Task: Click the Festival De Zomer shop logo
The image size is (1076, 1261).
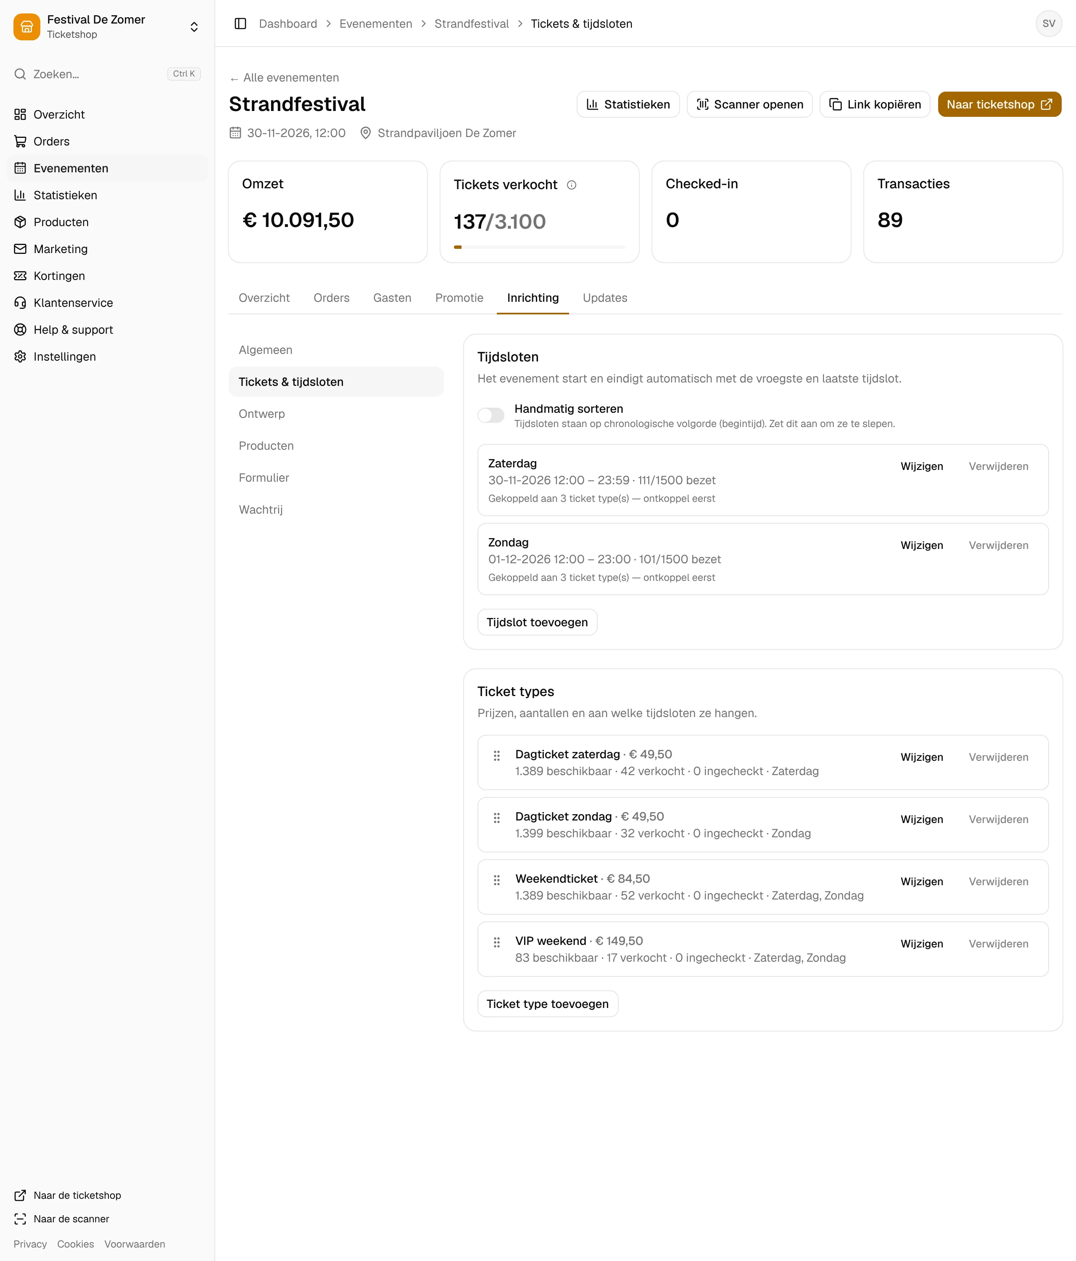Action: (27, 27)
